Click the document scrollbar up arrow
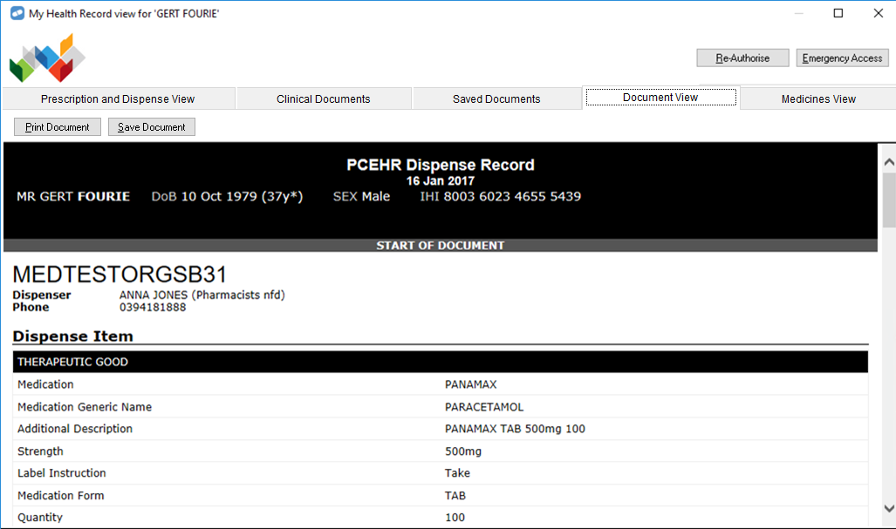896x529 pixels. click(x=888, y=162)
